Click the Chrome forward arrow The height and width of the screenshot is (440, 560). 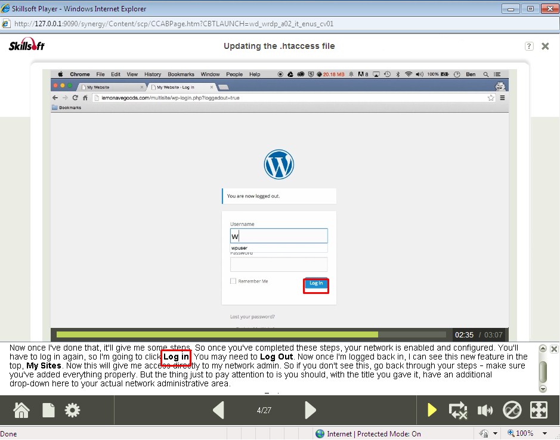point(65,98)
